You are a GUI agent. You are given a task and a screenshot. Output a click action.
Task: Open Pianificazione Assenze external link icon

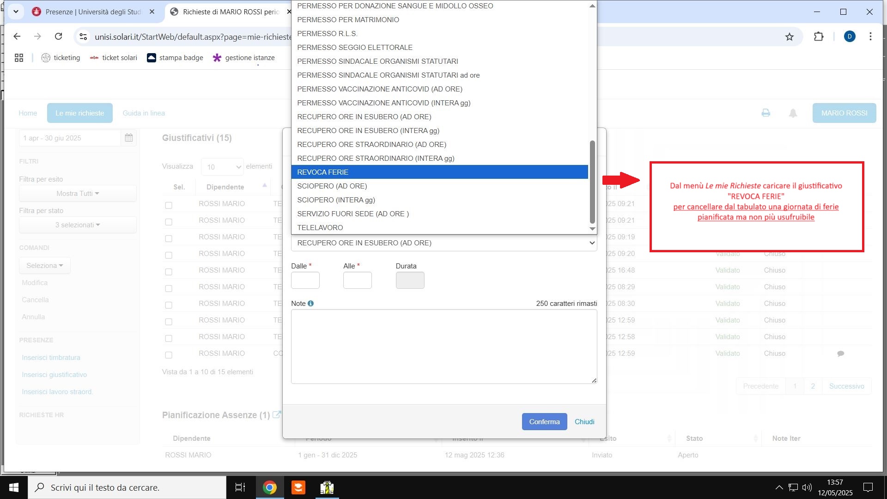pyautogui.click(x=277, y=414)
